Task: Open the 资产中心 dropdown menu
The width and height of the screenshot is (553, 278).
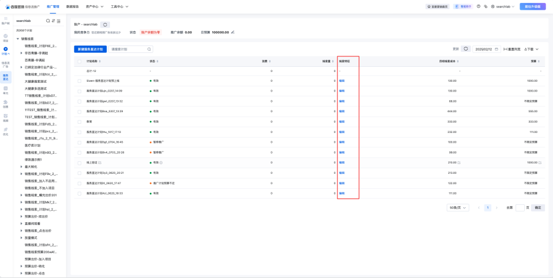Action: click(94, 6)
